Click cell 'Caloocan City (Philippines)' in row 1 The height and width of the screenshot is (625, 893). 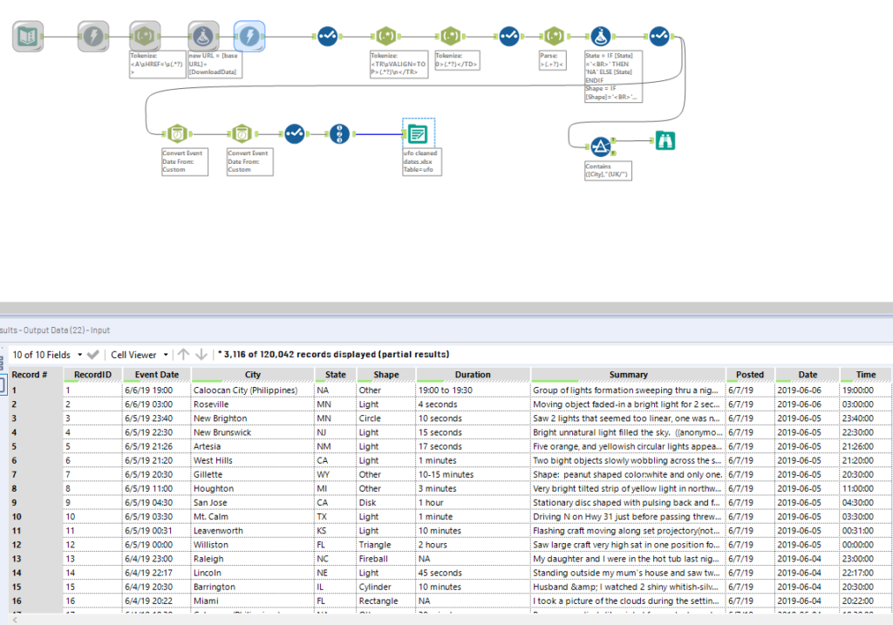(253, 391)
